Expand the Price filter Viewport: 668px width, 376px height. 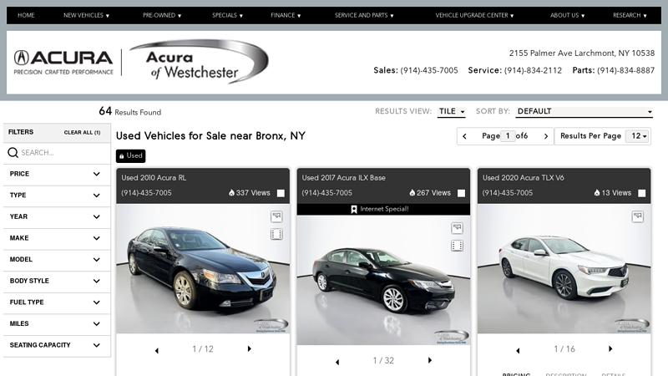pos(57,174)
